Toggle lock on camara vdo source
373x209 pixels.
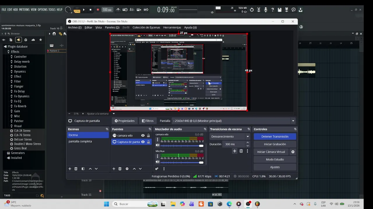click(148, 136)
